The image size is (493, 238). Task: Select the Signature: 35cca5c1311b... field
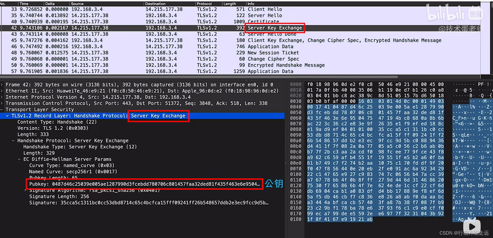[149, 203]
